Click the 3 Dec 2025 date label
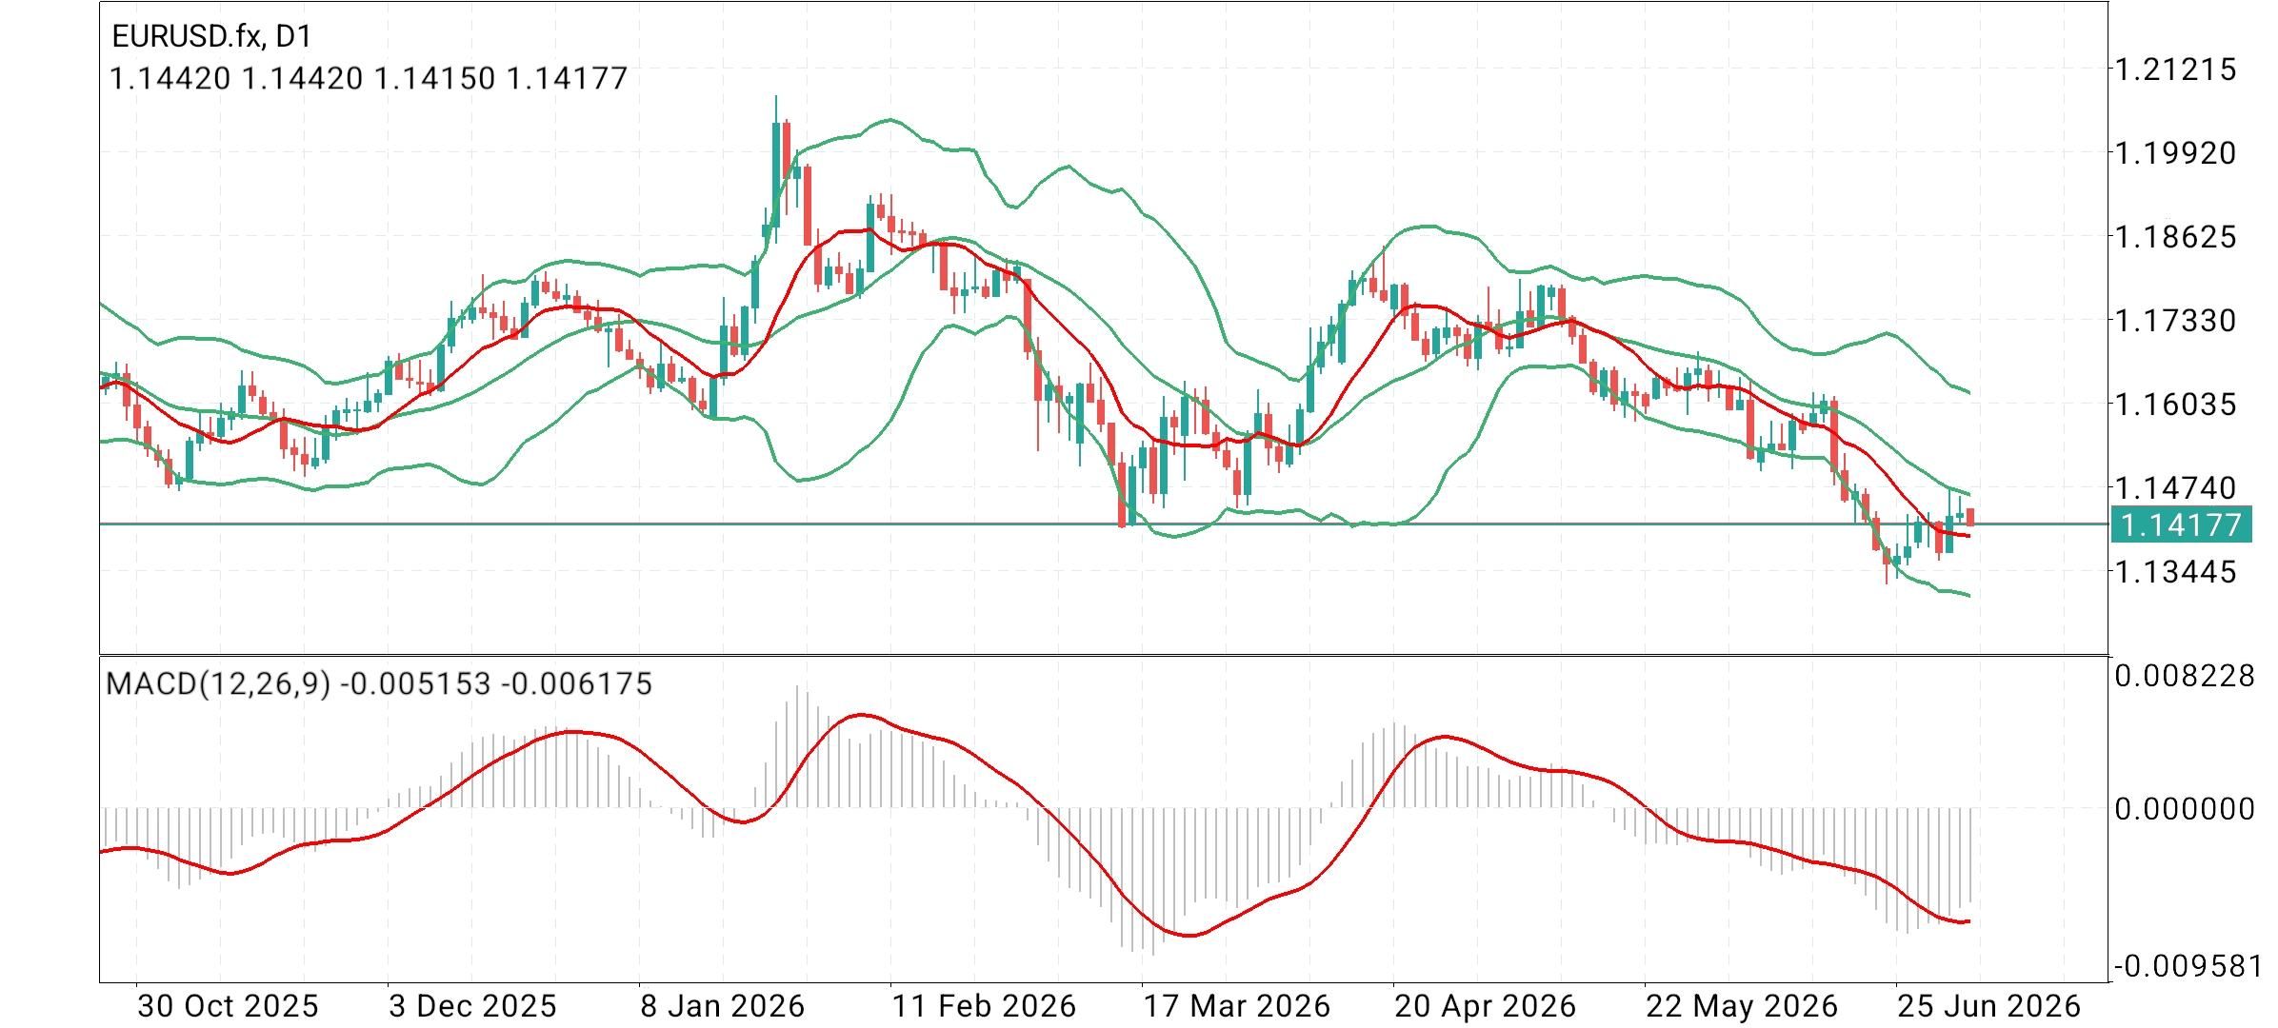The image size is (2278, 1028). coord(472,1006)
